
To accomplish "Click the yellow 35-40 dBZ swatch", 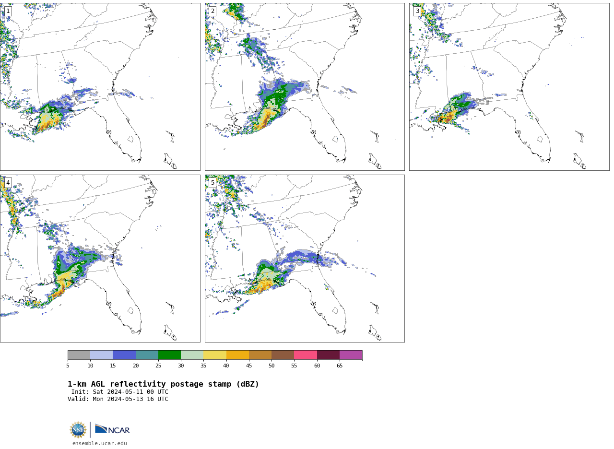I will pos(215,355).
